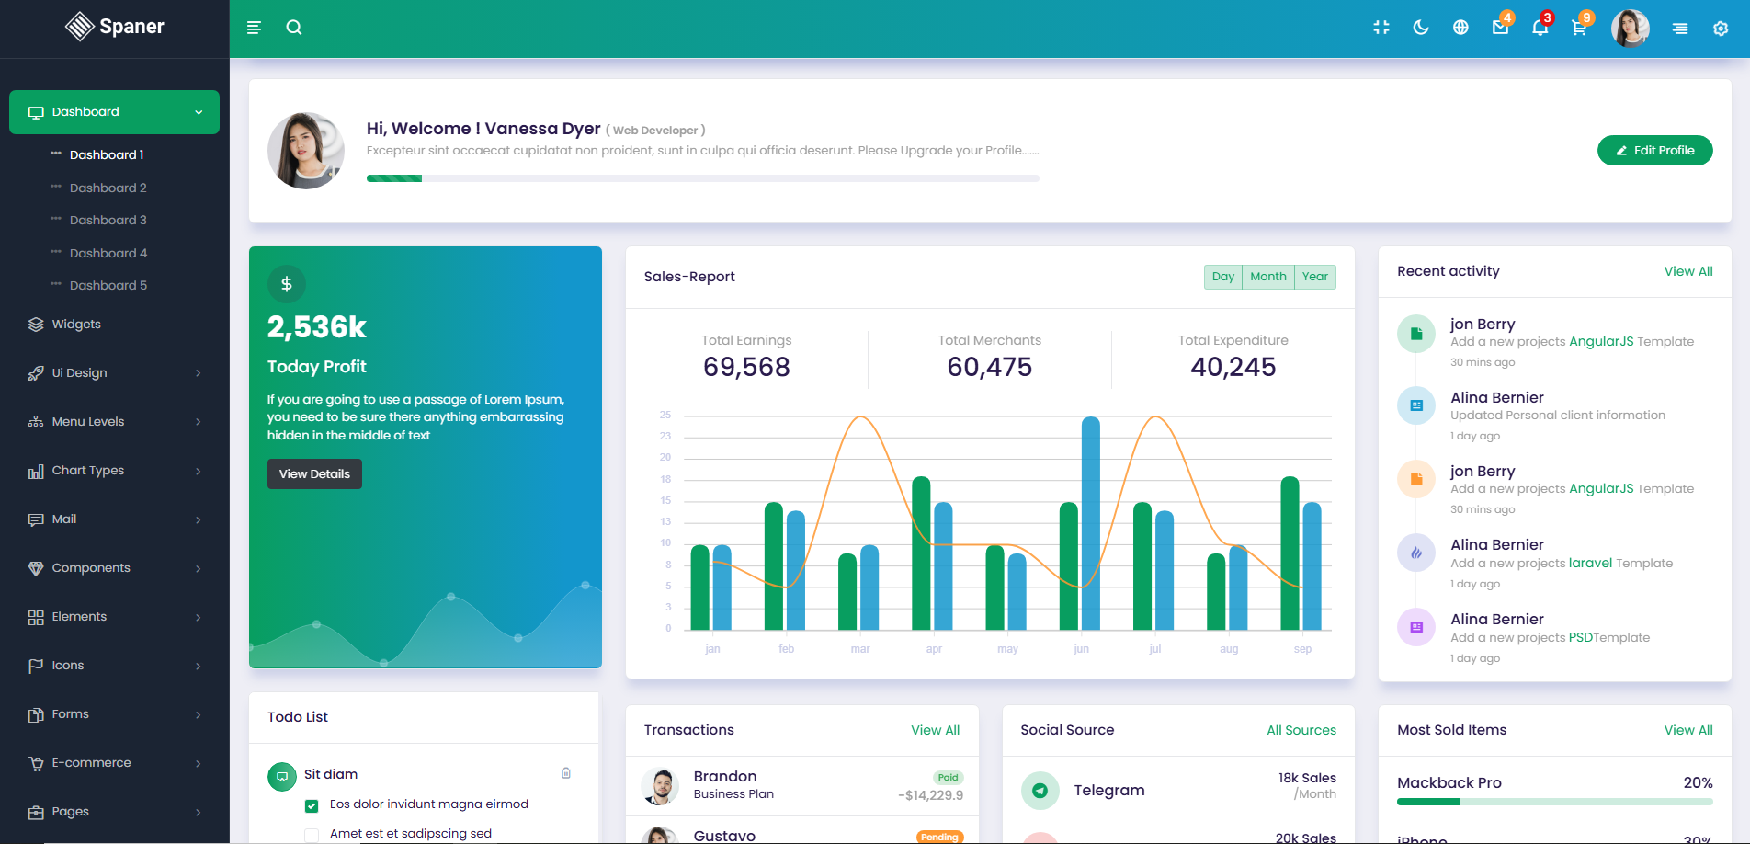Click the Icons flag icon
1750x844 pixels.
(36, 666)
